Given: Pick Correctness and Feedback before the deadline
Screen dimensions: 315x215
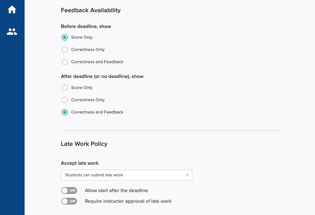Looking at the screenshot, I should click(x=64, y=62).
